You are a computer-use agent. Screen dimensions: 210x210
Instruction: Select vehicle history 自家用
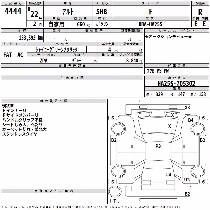coord(56,24)
